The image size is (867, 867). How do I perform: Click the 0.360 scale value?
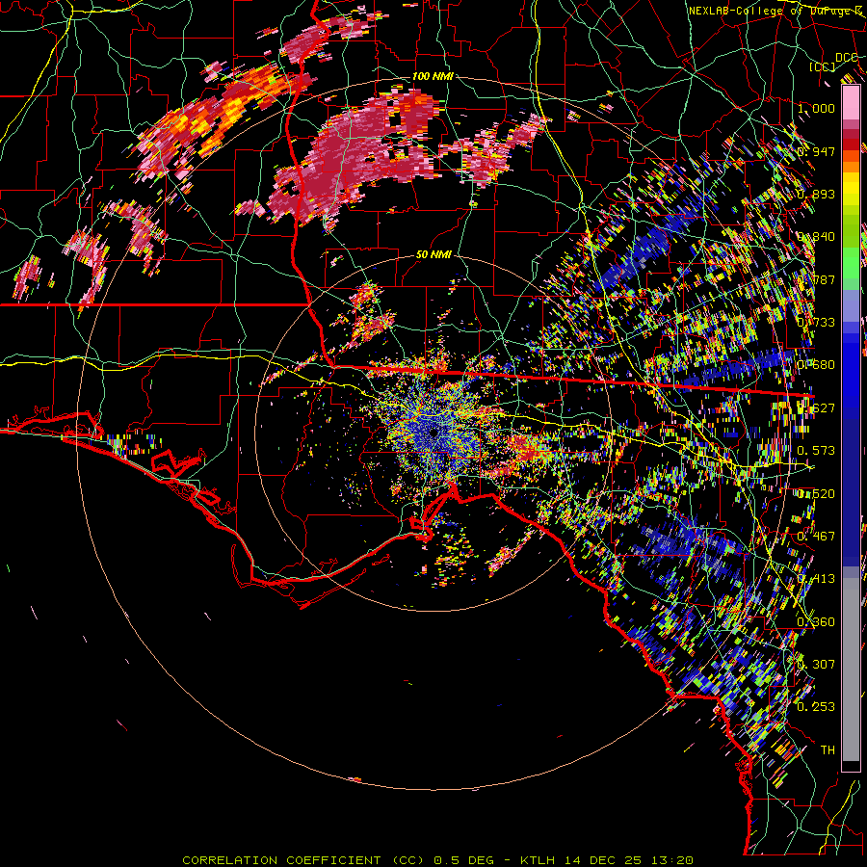[x=816, y=621]
